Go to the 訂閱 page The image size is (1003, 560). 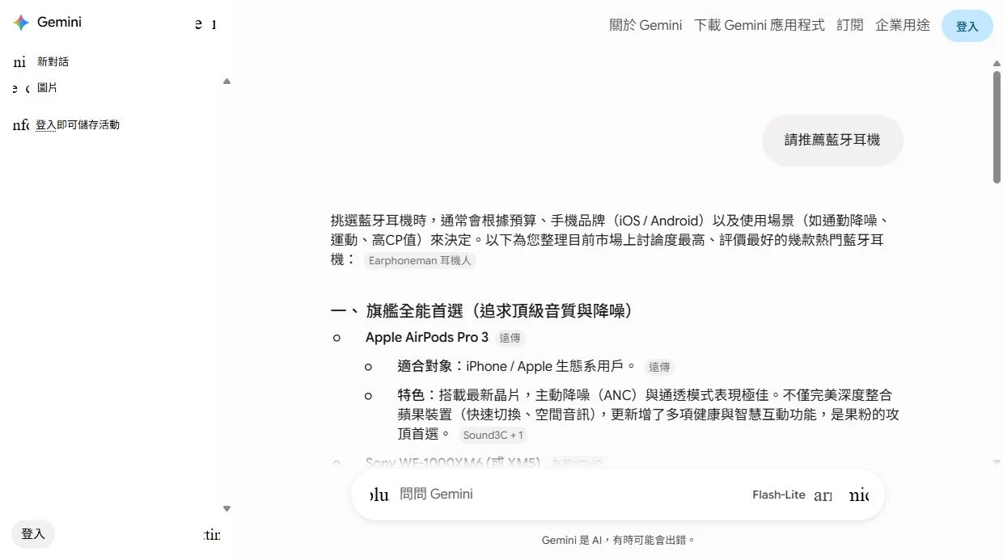pos(850,25)
